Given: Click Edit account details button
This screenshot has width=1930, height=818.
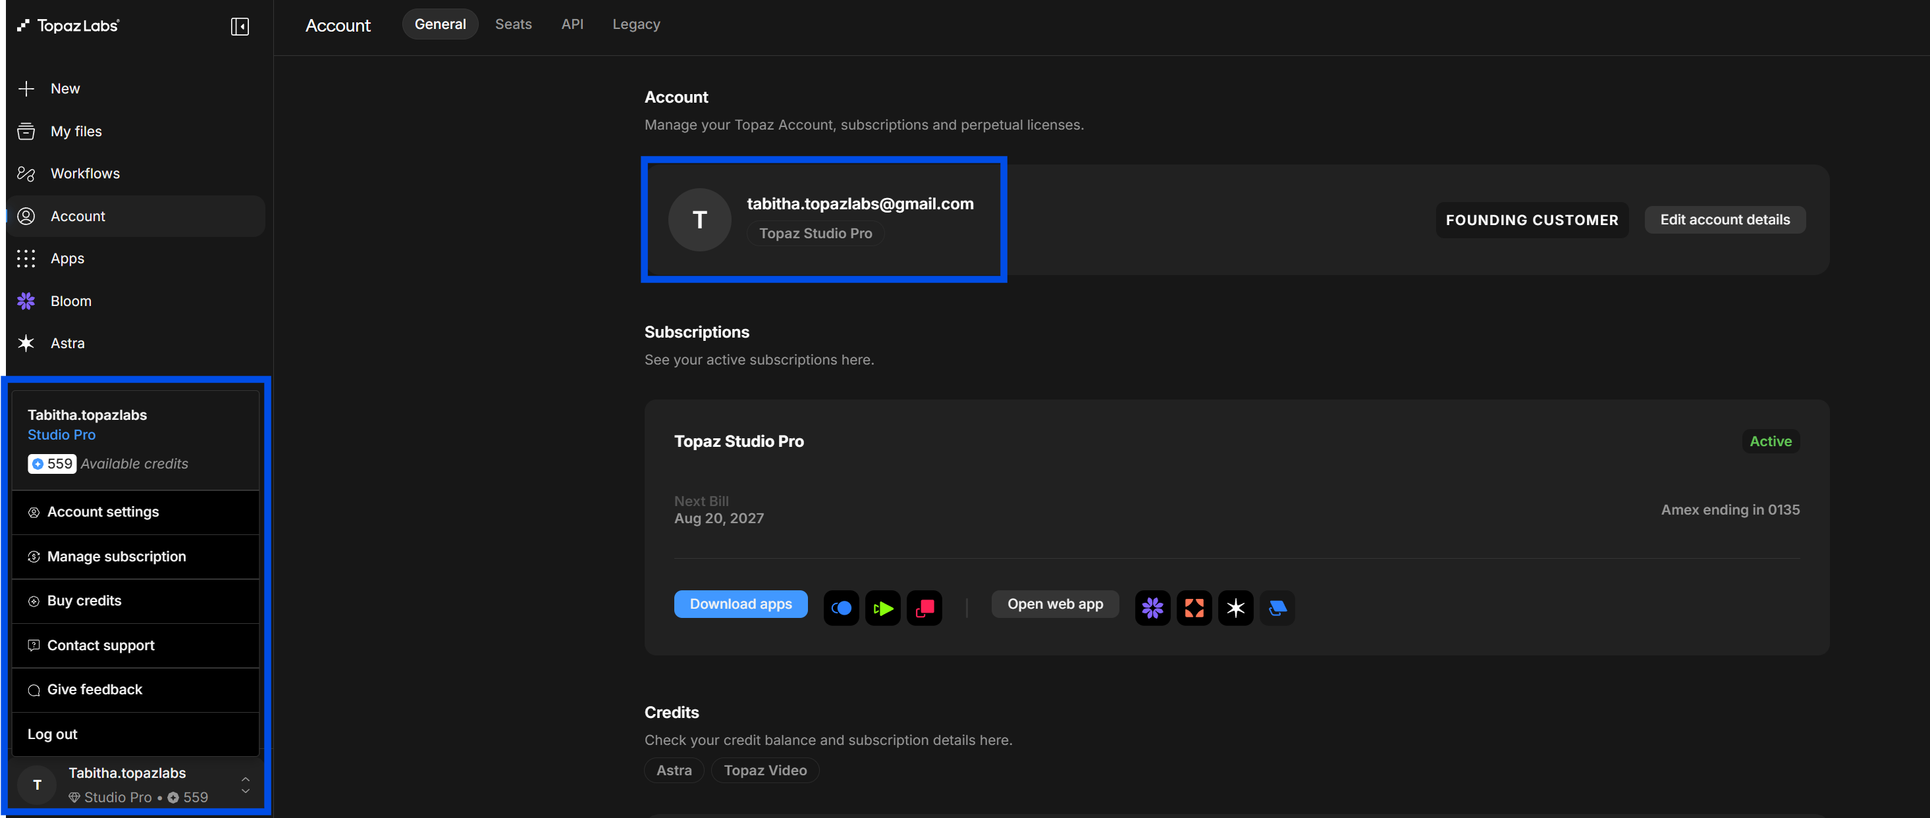Looking at the screenshot, I should [x=1725, y=220].
